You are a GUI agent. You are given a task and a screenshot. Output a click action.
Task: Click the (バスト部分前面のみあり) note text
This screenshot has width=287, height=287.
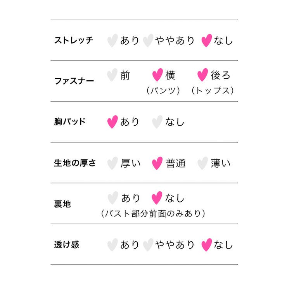pos(153,214)
